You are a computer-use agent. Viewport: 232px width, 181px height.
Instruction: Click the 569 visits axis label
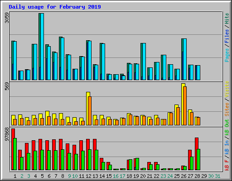click(7, 86)
